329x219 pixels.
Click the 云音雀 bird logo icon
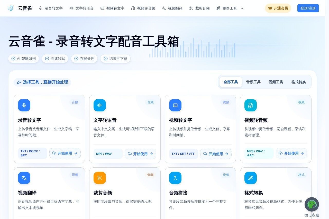tap(11, 8)
